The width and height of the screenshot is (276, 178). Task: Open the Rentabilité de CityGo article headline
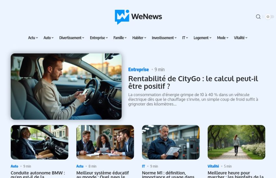tap(193, 83)
